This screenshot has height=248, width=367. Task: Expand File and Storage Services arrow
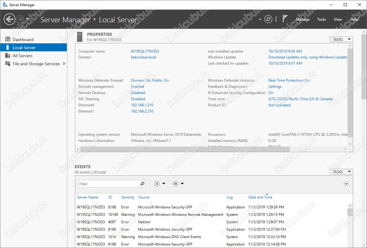tap(64, 64)
